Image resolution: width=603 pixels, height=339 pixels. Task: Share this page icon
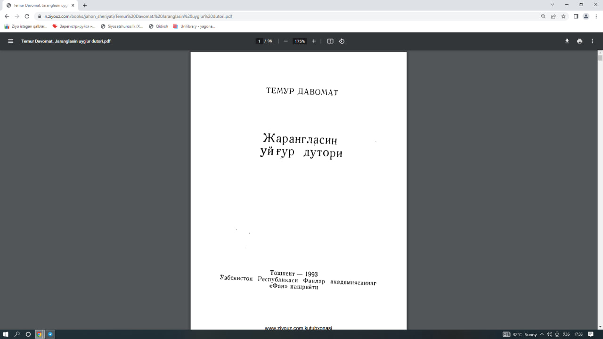coord(554,16)
